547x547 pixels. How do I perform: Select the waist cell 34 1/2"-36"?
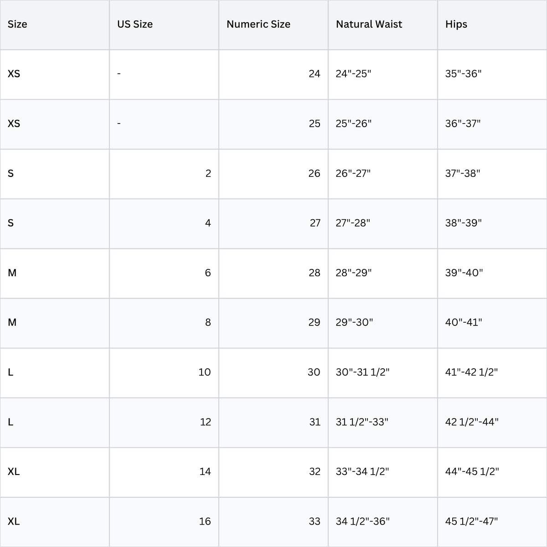[383, 521]
